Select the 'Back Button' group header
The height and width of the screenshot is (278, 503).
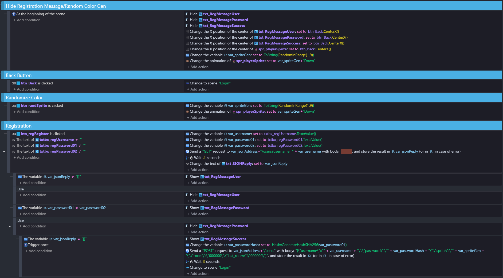tap(253, 75)
